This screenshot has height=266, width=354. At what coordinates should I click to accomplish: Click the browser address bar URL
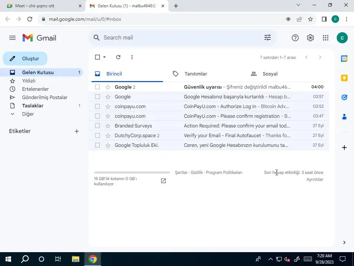point(85,19)
